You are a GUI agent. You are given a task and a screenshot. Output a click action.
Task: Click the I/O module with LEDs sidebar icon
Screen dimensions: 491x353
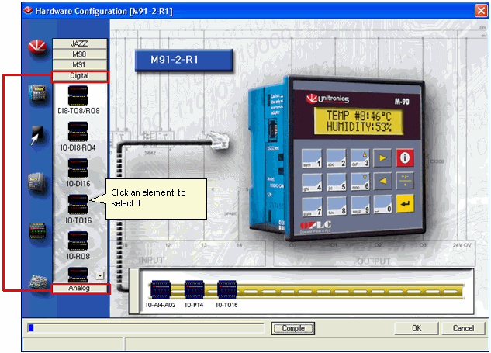pyautogui.click(x=37, y=230)
